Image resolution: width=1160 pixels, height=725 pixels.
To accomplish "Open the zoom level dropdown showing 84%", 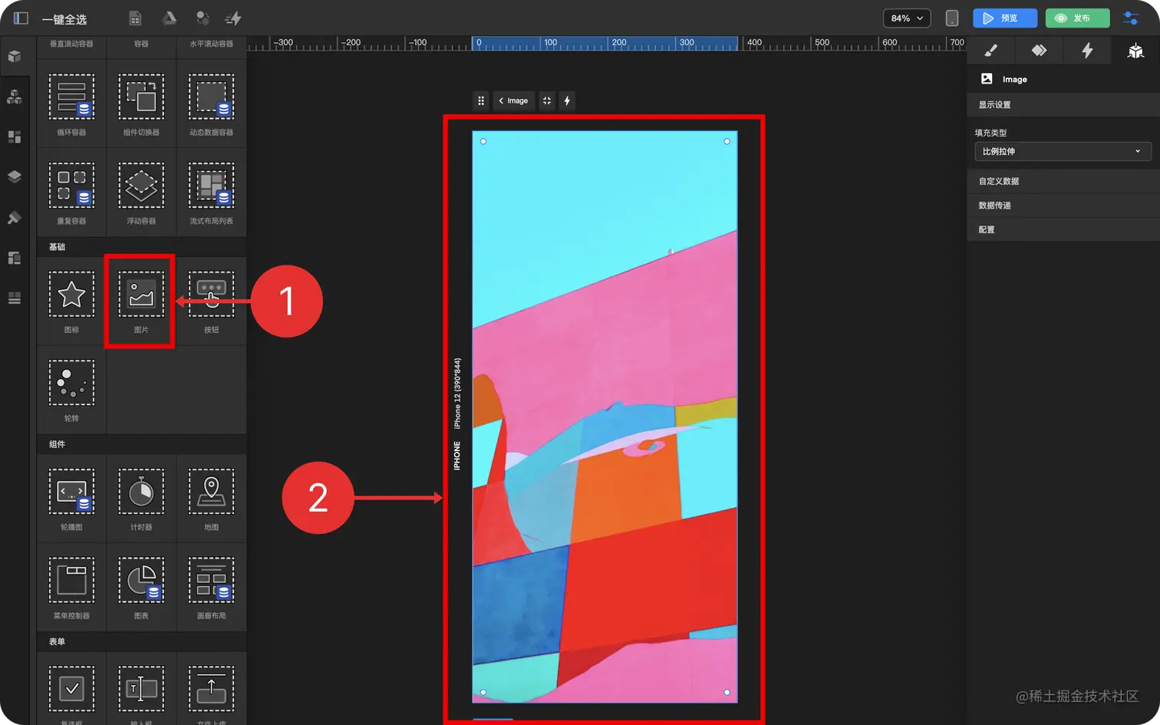I will click(x=907, y=18).
